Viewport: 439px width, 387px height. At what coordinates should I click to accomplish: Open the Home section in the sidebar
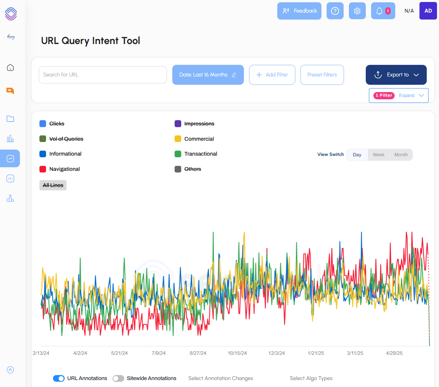click(x=10, y=67)
